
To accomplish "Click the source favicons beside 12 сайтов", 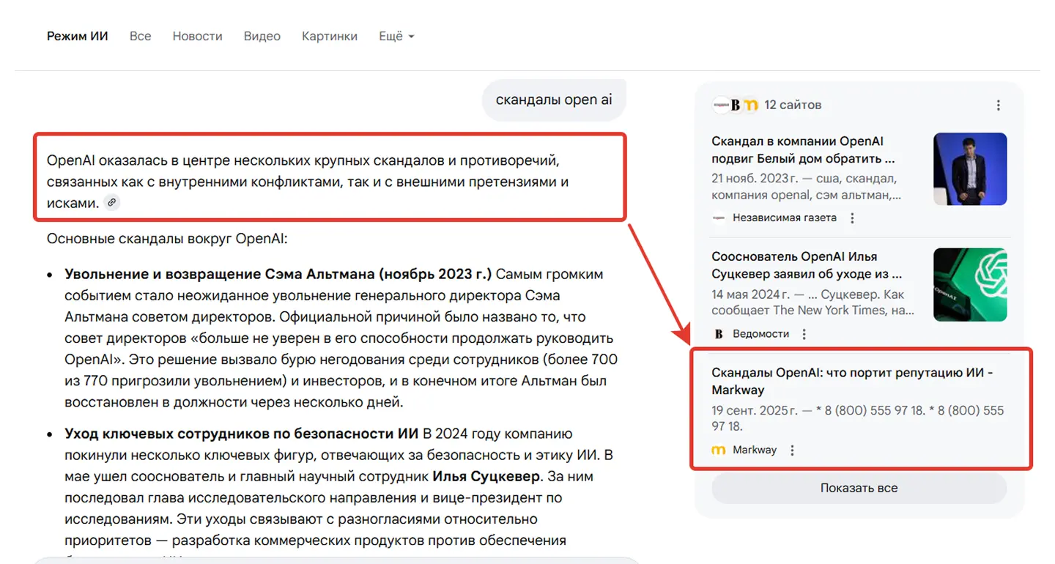I will (735, 105).
